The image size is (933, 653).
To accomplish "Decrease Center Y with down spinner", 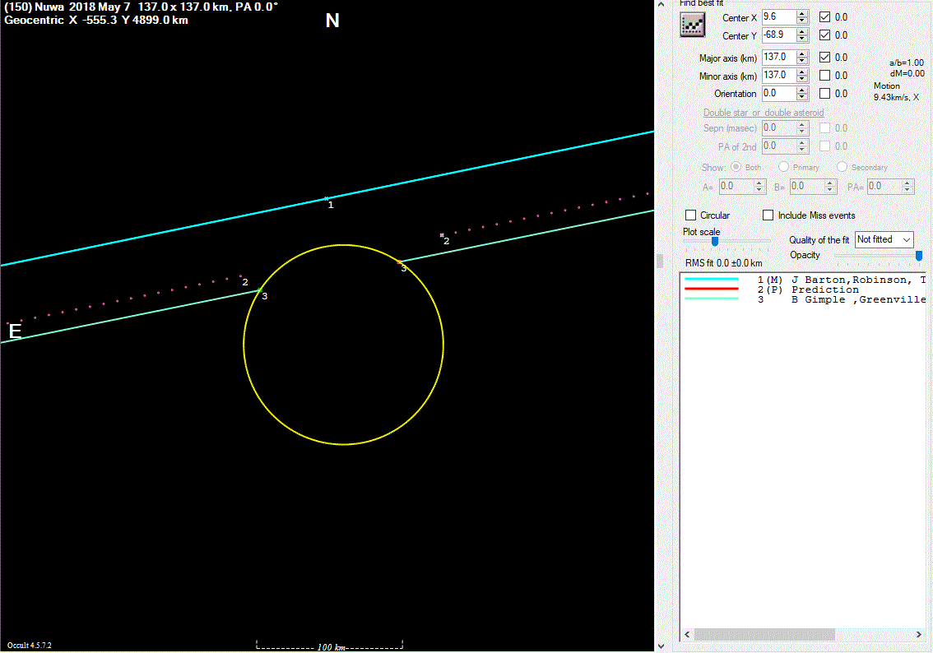I will point(802,39).
